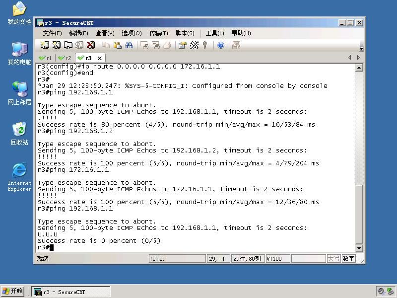Click the terminal vertical scrollbar thumb
The image size is (397, 298).
coord(359,214)
